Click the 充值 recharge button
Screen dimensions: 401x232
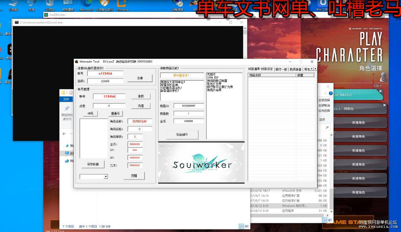pos(141,106)
